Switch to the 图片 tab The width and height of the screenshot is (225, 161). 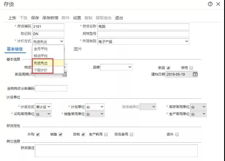[78, 49]
